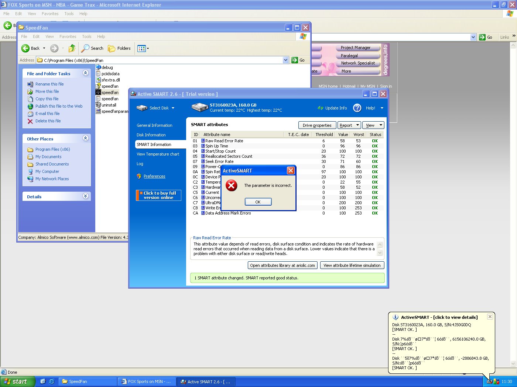Sort by Threshold column header
The width and height of the screenshot is (517, 387).
[x=324, y=135]
